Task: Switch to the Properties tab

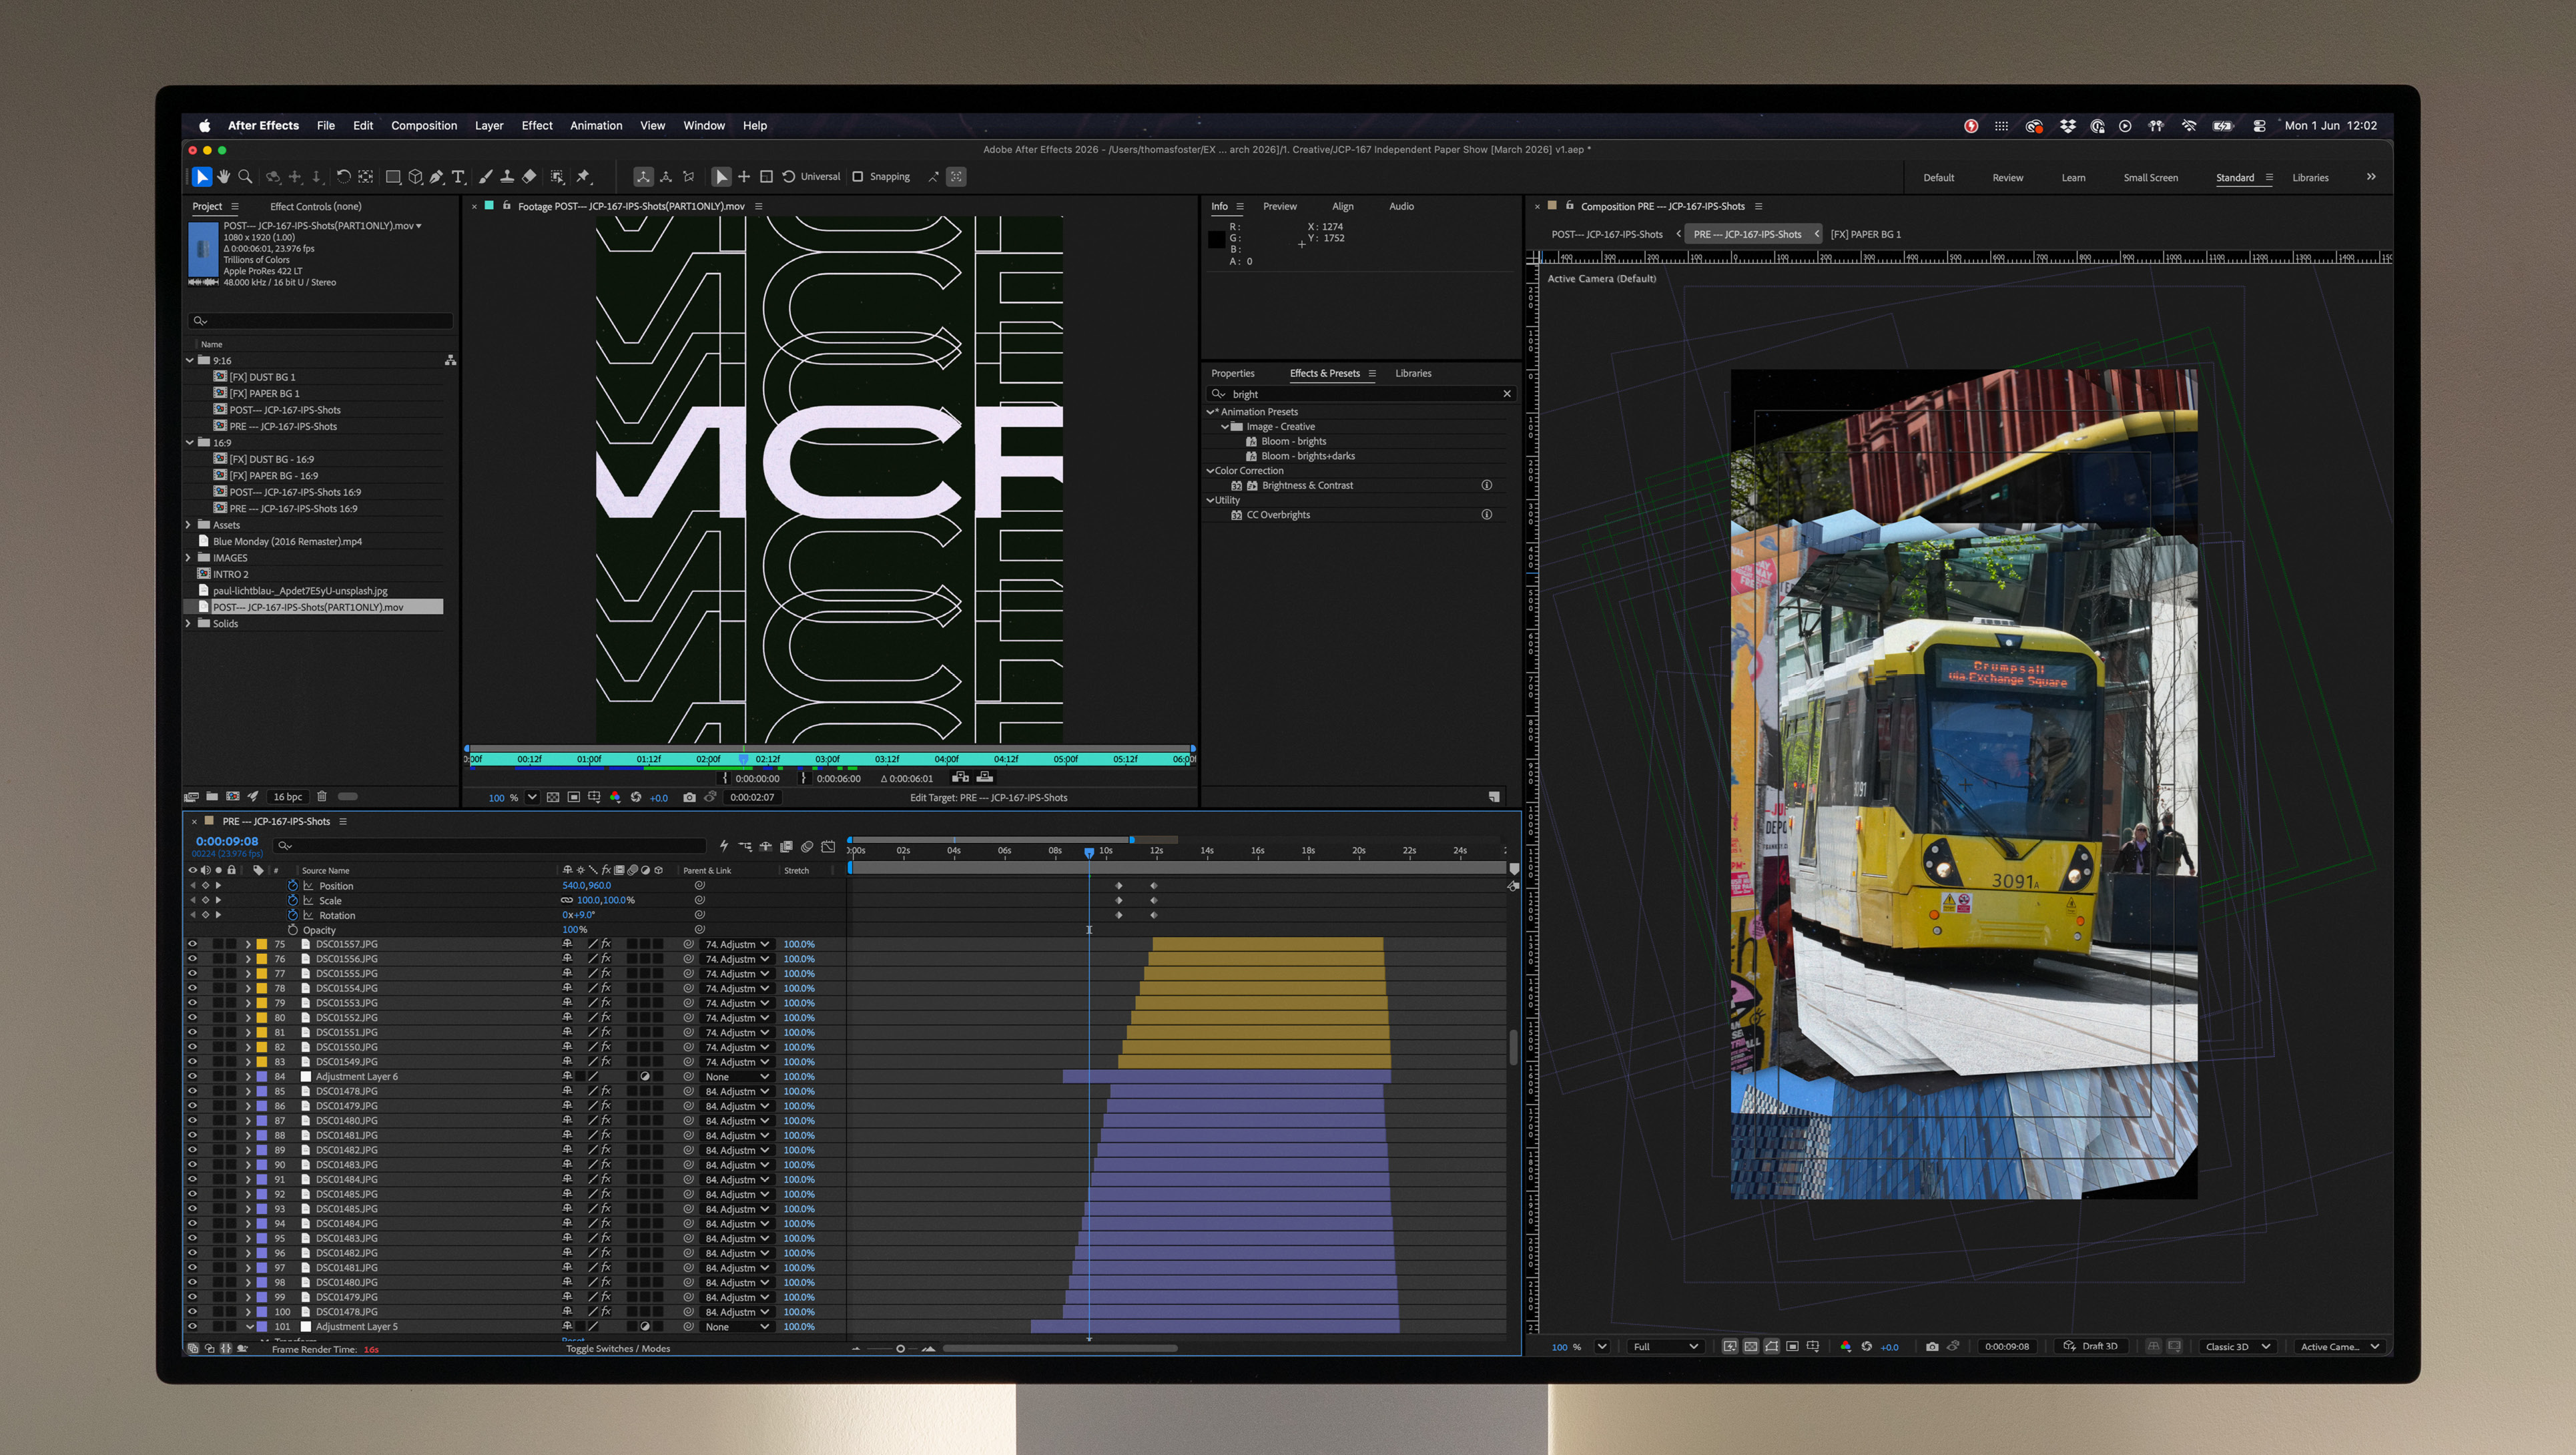Action: [x=1232, y=373]
